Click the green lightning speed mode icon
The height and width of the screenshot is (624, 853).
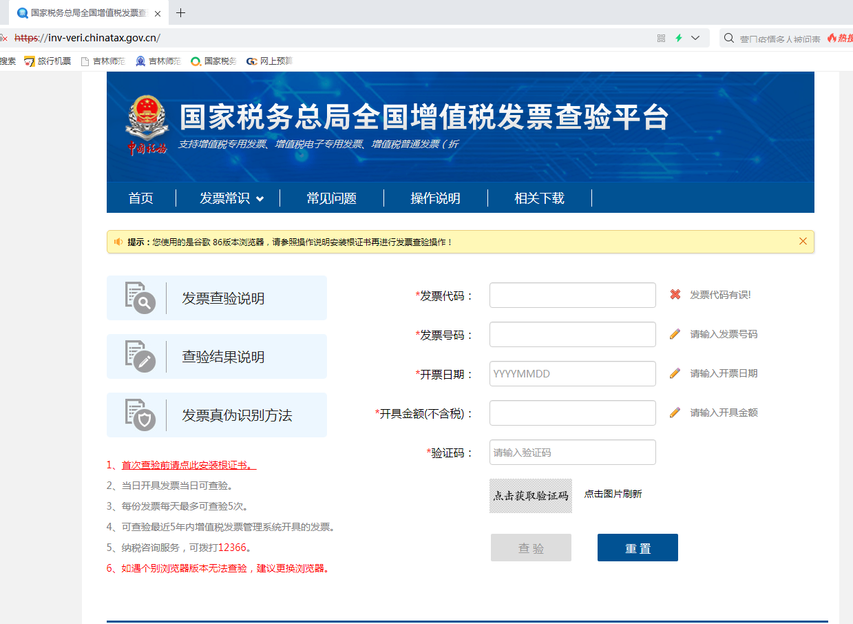tap(679, 39)
